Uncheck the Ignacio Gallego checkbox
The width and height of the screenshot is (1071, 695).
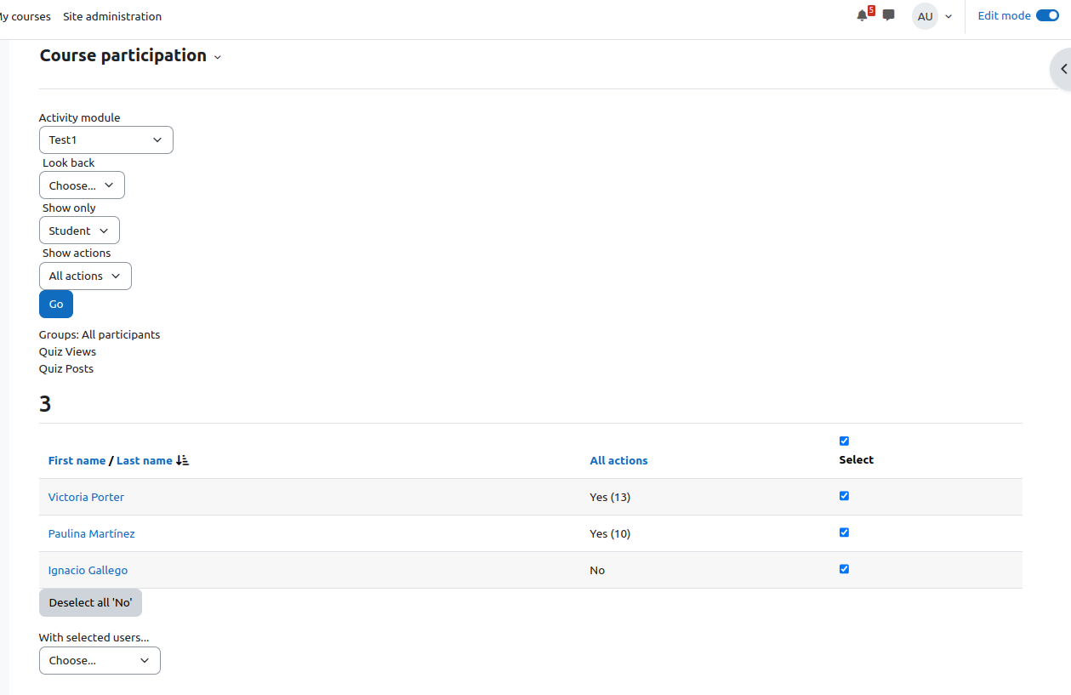[x=844, y=569]
